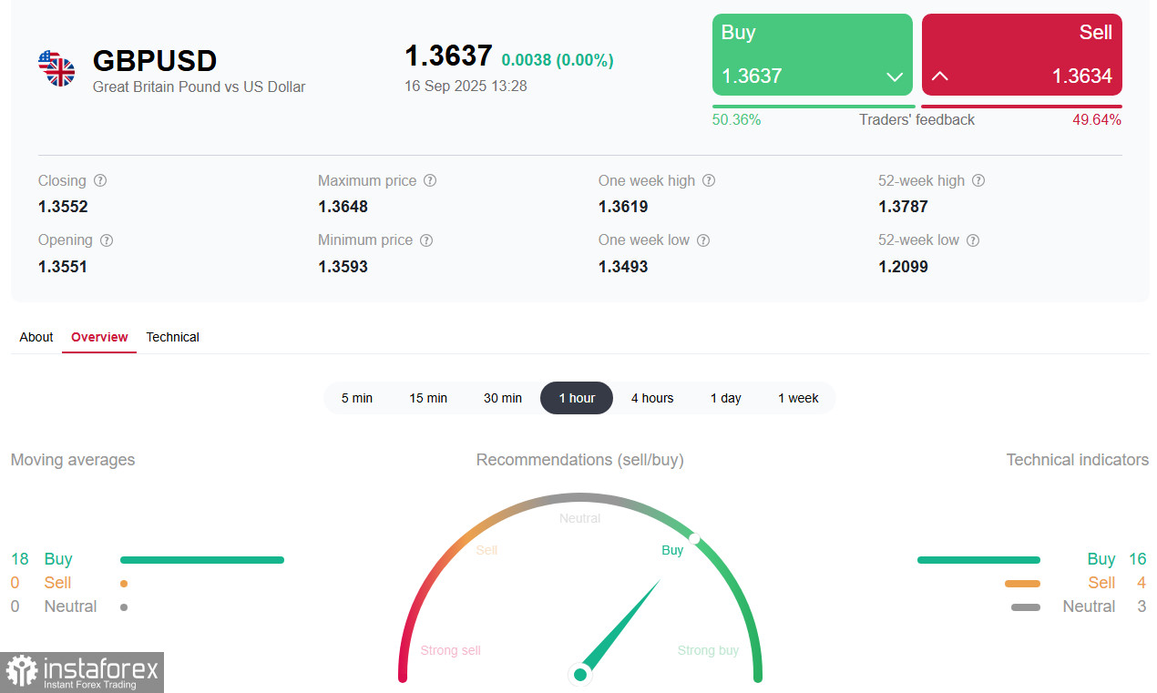
Task: Click the white marker on the gauge arc
Action: click(x=694, y=539)
